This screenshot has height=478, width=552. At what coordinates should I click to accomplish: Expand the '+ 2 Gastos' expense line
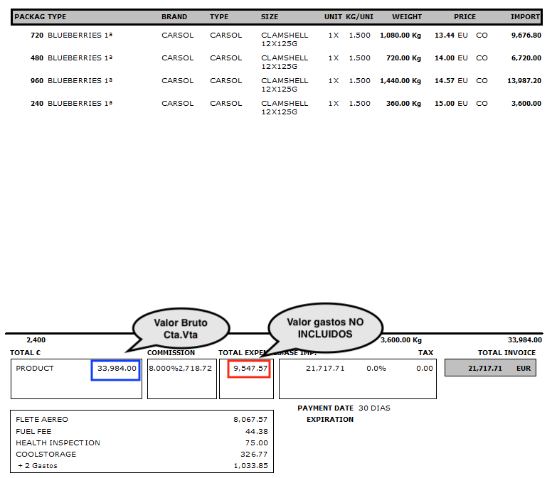pyautogui.click(x=38, y=466)
